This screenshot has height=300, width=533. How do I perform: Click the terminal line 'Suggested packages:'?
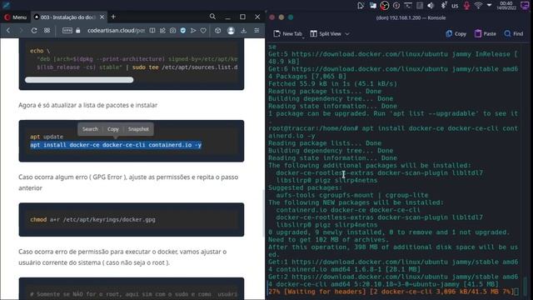click(x=305, y=187)
